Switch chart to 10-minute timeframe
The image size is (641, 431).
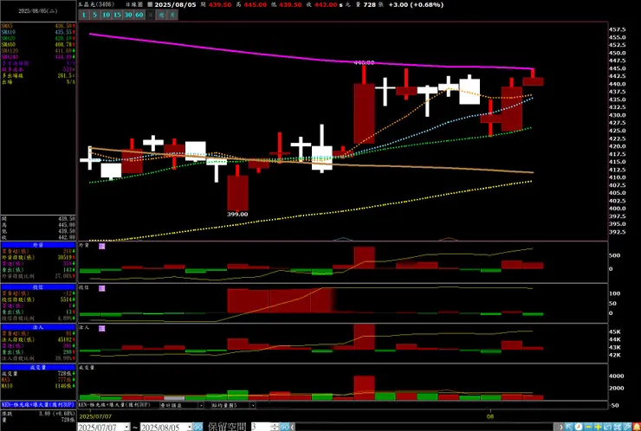[x=107, y=15]
